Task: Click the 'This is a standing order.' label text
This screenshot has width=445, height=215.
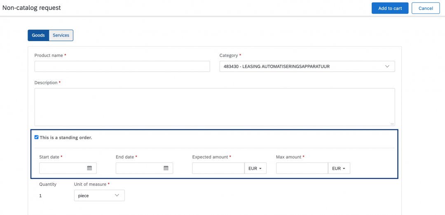Action: 66,138
